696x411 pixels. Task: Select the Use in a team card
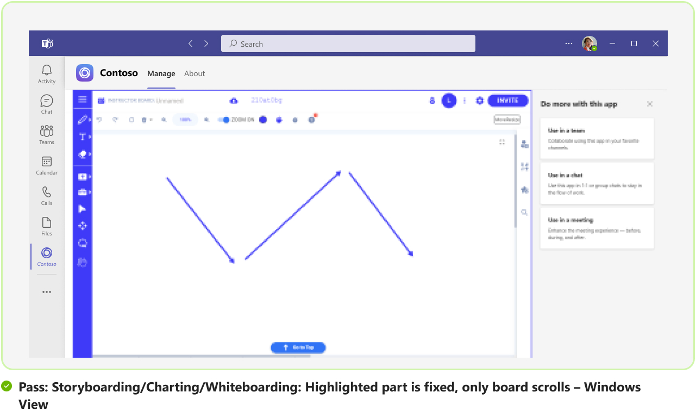597,139
